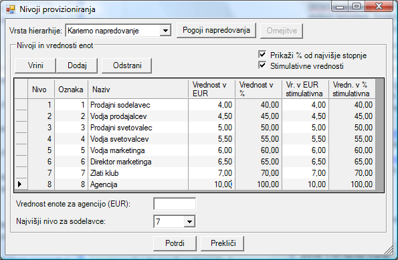Select the Vrednost v EUR column header

[x=211, y=90]
